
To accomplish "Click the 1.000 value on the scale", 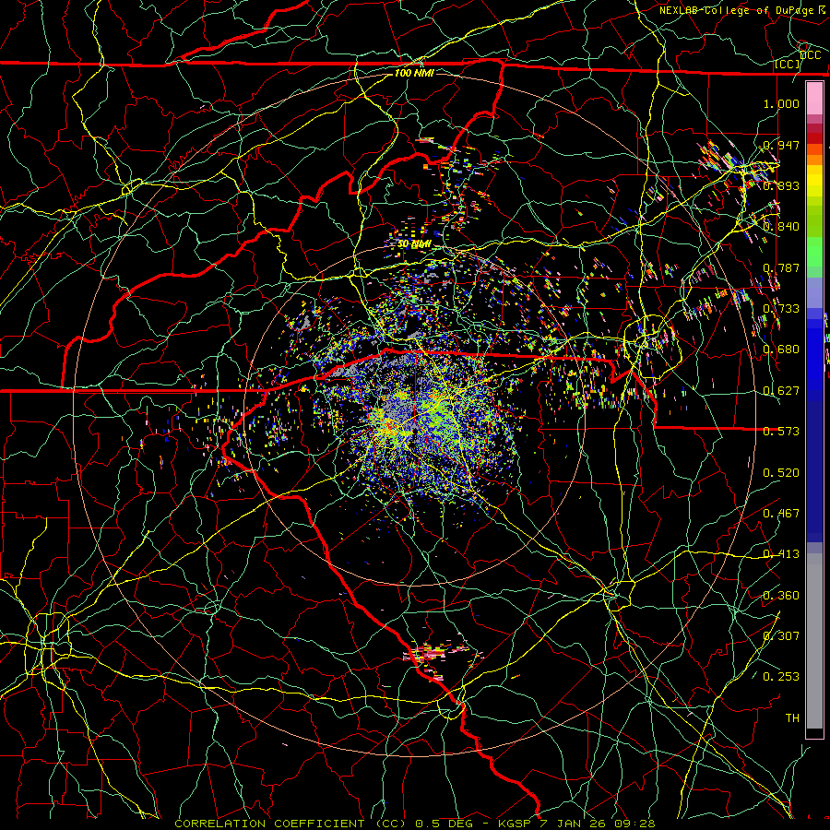I will (x=781, y=103).
